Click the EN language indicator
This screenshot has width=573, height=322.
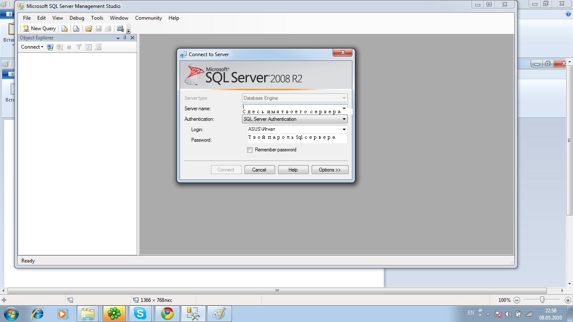pyautogui.click(x=471, y=313)
